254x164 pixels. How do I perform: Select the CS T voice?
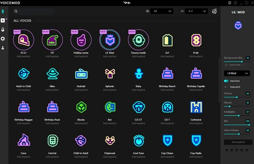167,107
